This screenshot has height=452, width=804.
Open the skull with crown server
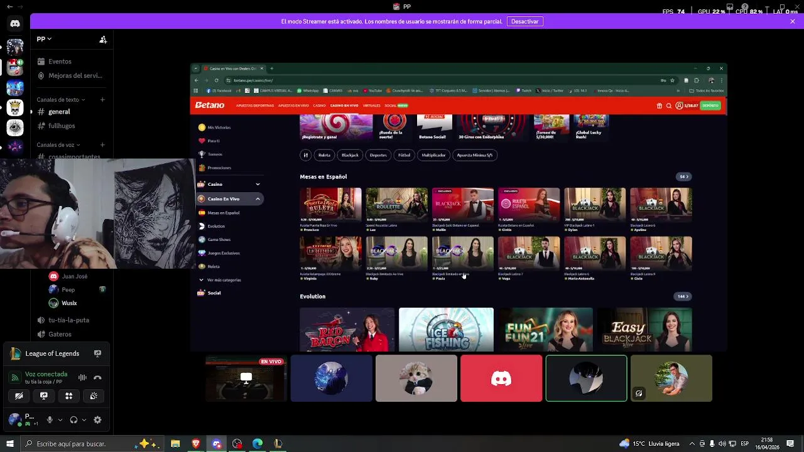[15, 107]
